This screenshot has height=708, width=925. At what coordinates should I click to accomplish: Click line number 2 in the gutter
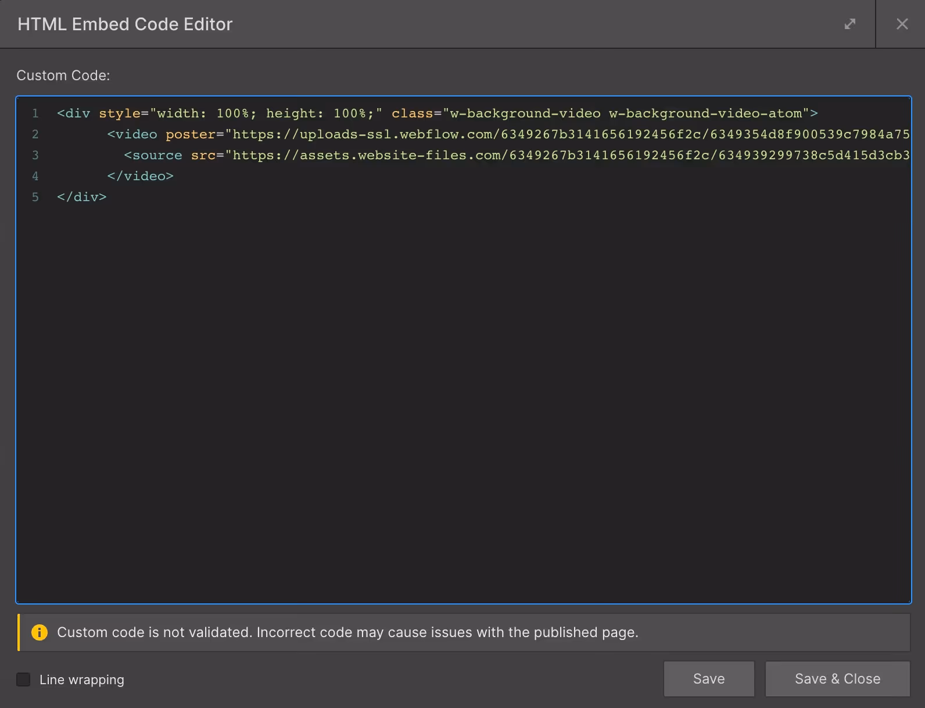click(35, 134)
